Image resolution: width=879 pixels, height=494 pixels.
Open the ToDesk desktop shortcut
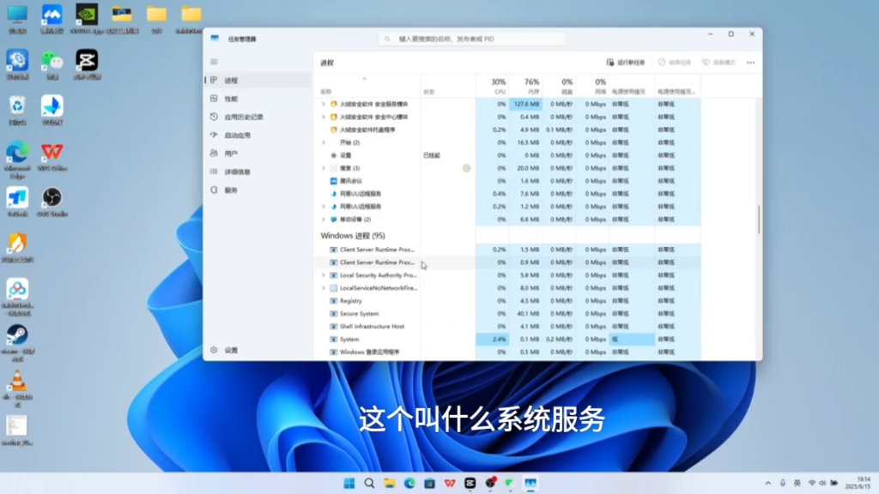17,202
